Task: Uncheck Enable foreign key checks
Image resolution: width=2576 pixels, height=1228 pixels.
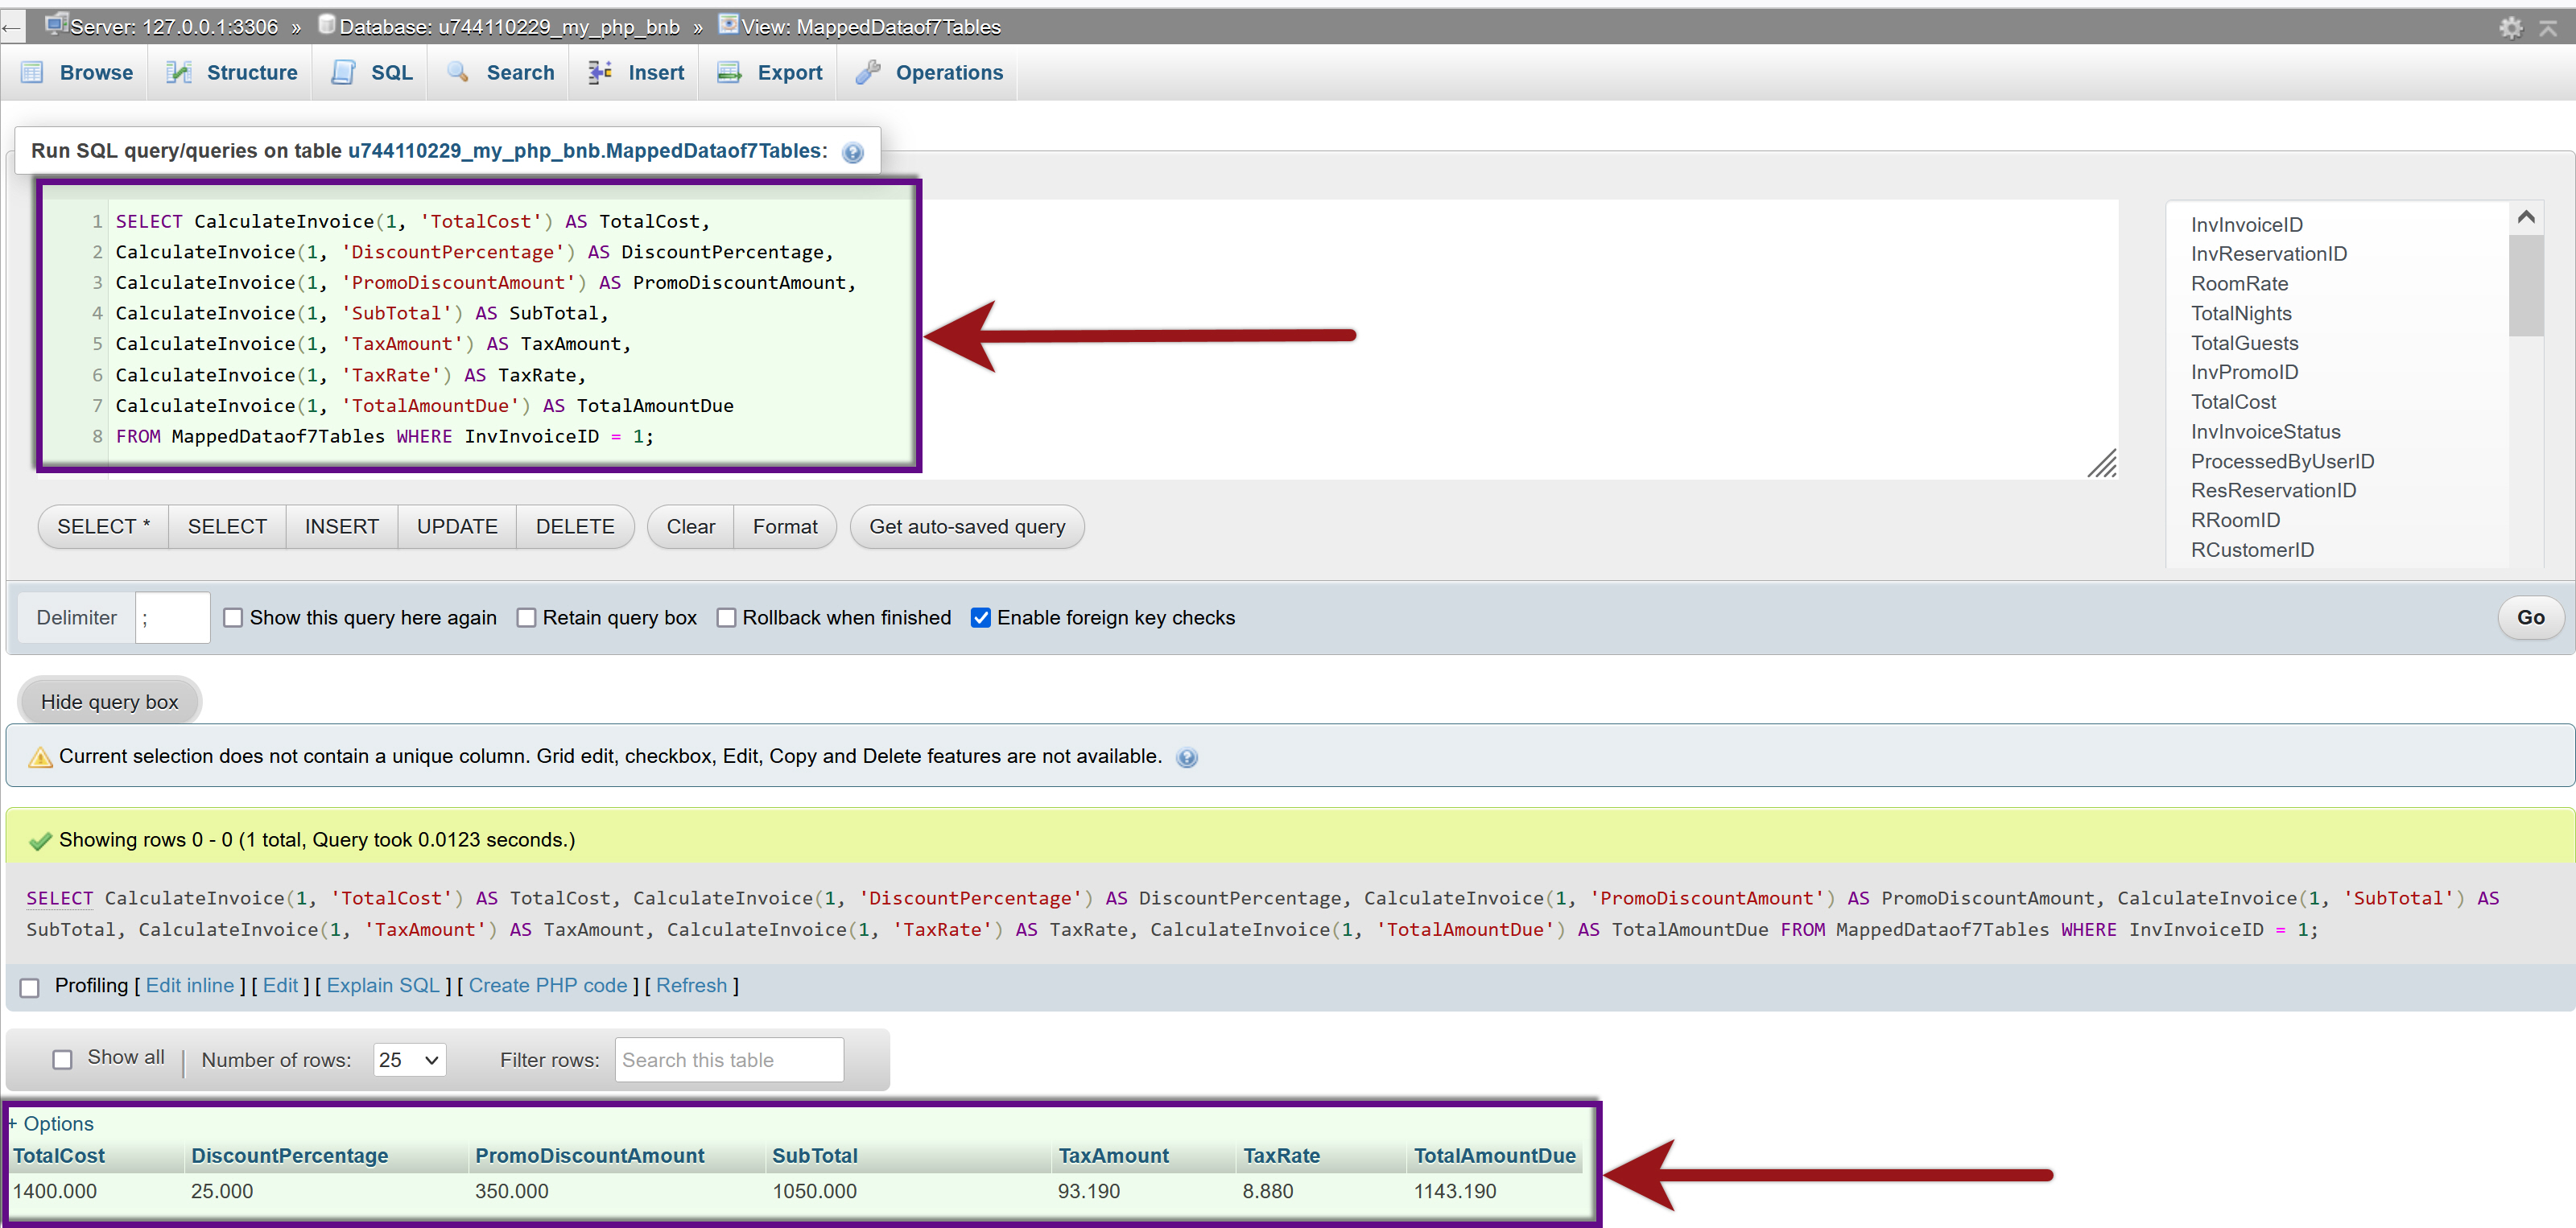Action: pos(980,618)
